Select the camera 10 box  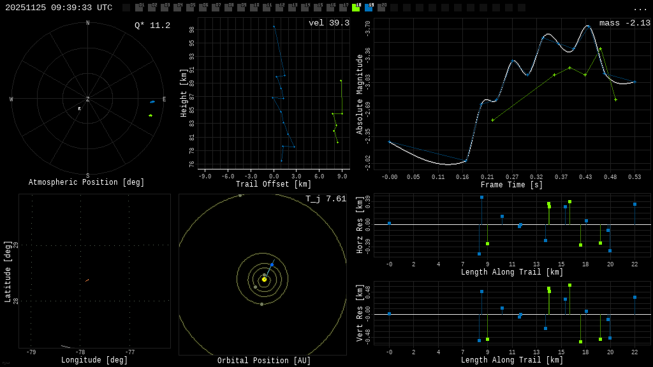[x=254, y=8]
